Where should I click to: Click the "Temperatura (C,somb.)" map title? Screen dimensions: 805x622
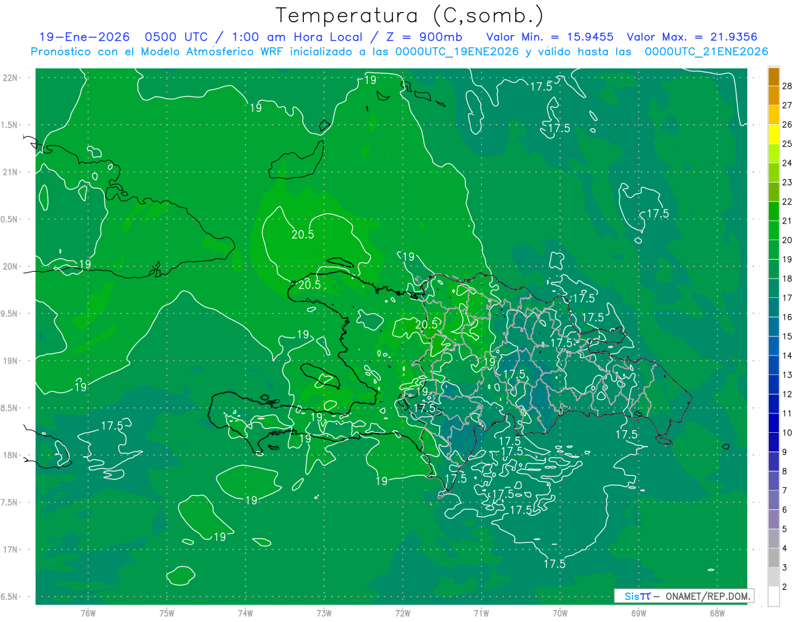pyautogui.click(x=410, y=15)
